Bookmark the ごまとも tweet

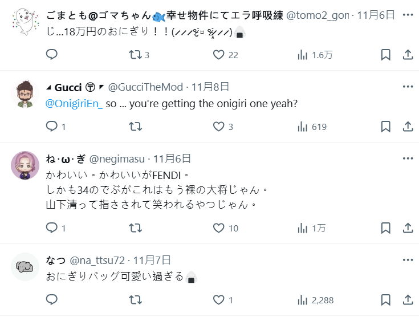[x=385, y=55]
